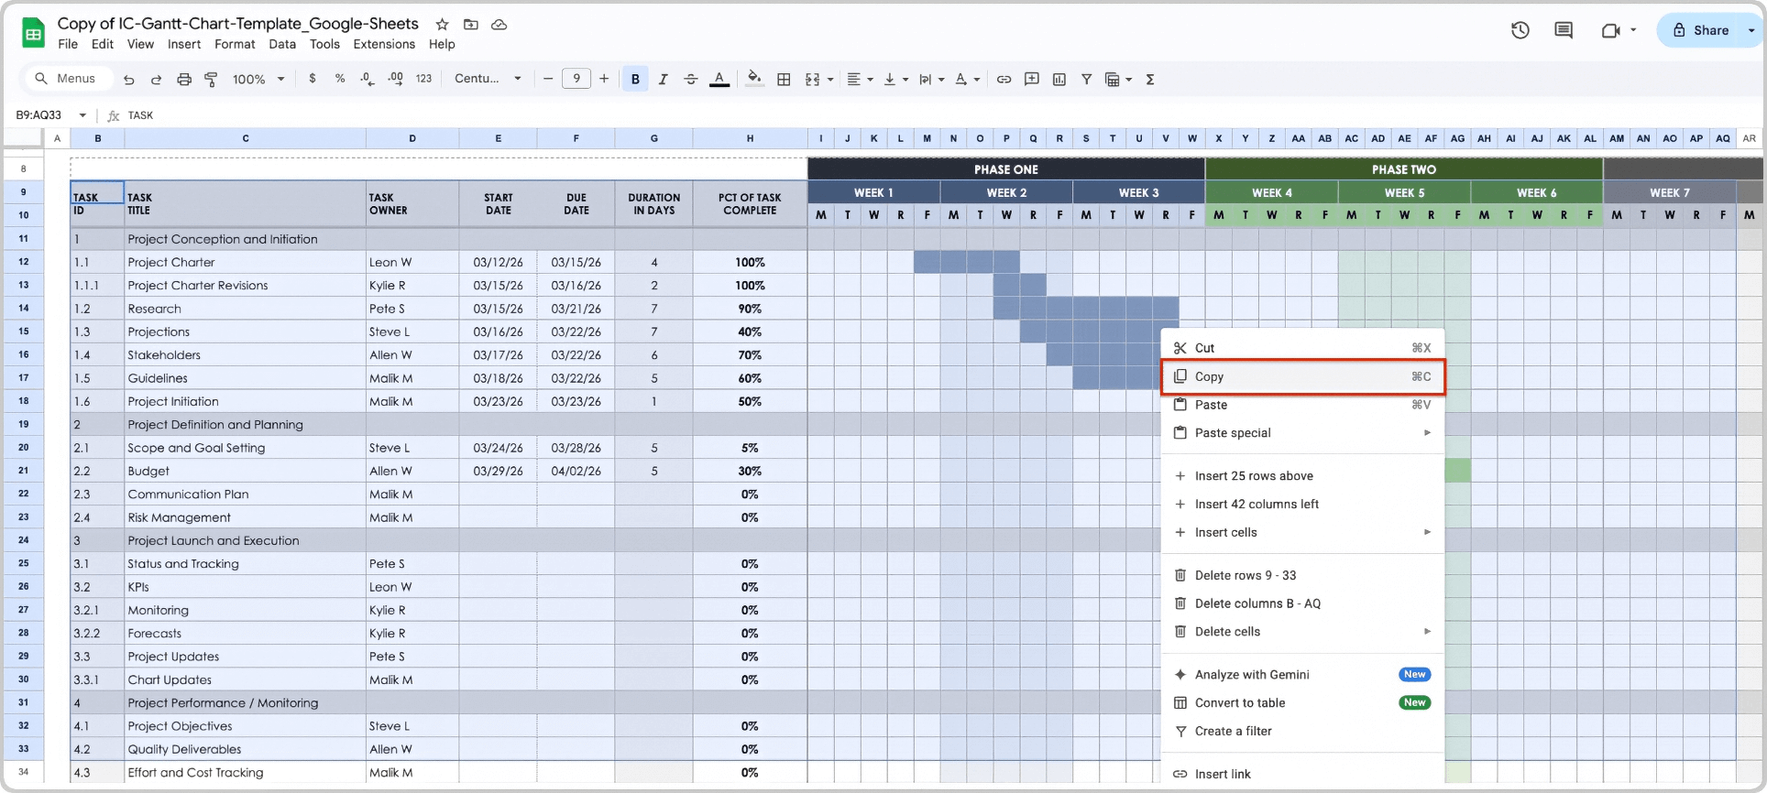Click increase font size plus
The width and height of the screenshot is (1767, 793).
604,79
